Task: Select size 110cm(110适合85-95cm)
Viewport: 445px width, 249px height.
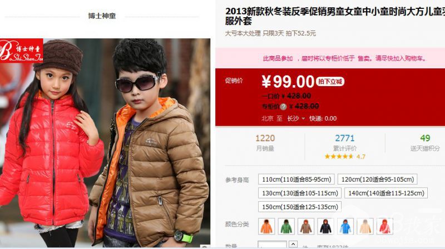Action: (x=296, y=179)
